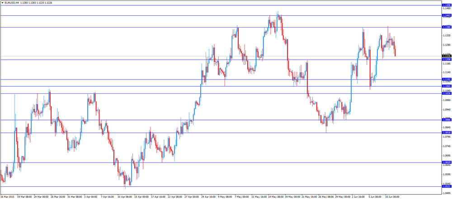452x199 pixels.
Task: Click the 10 Apr 08:00 time label
Action: pos(125,197)
